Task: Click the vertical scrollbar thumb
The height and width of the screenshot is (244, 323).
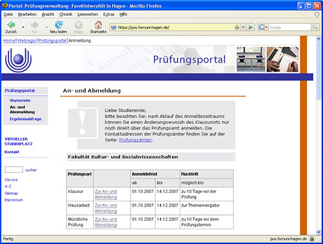Action: click(x=318, y=71)
